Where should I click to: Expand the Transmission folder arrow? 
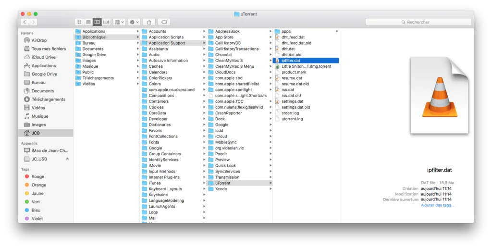(271, 177)
